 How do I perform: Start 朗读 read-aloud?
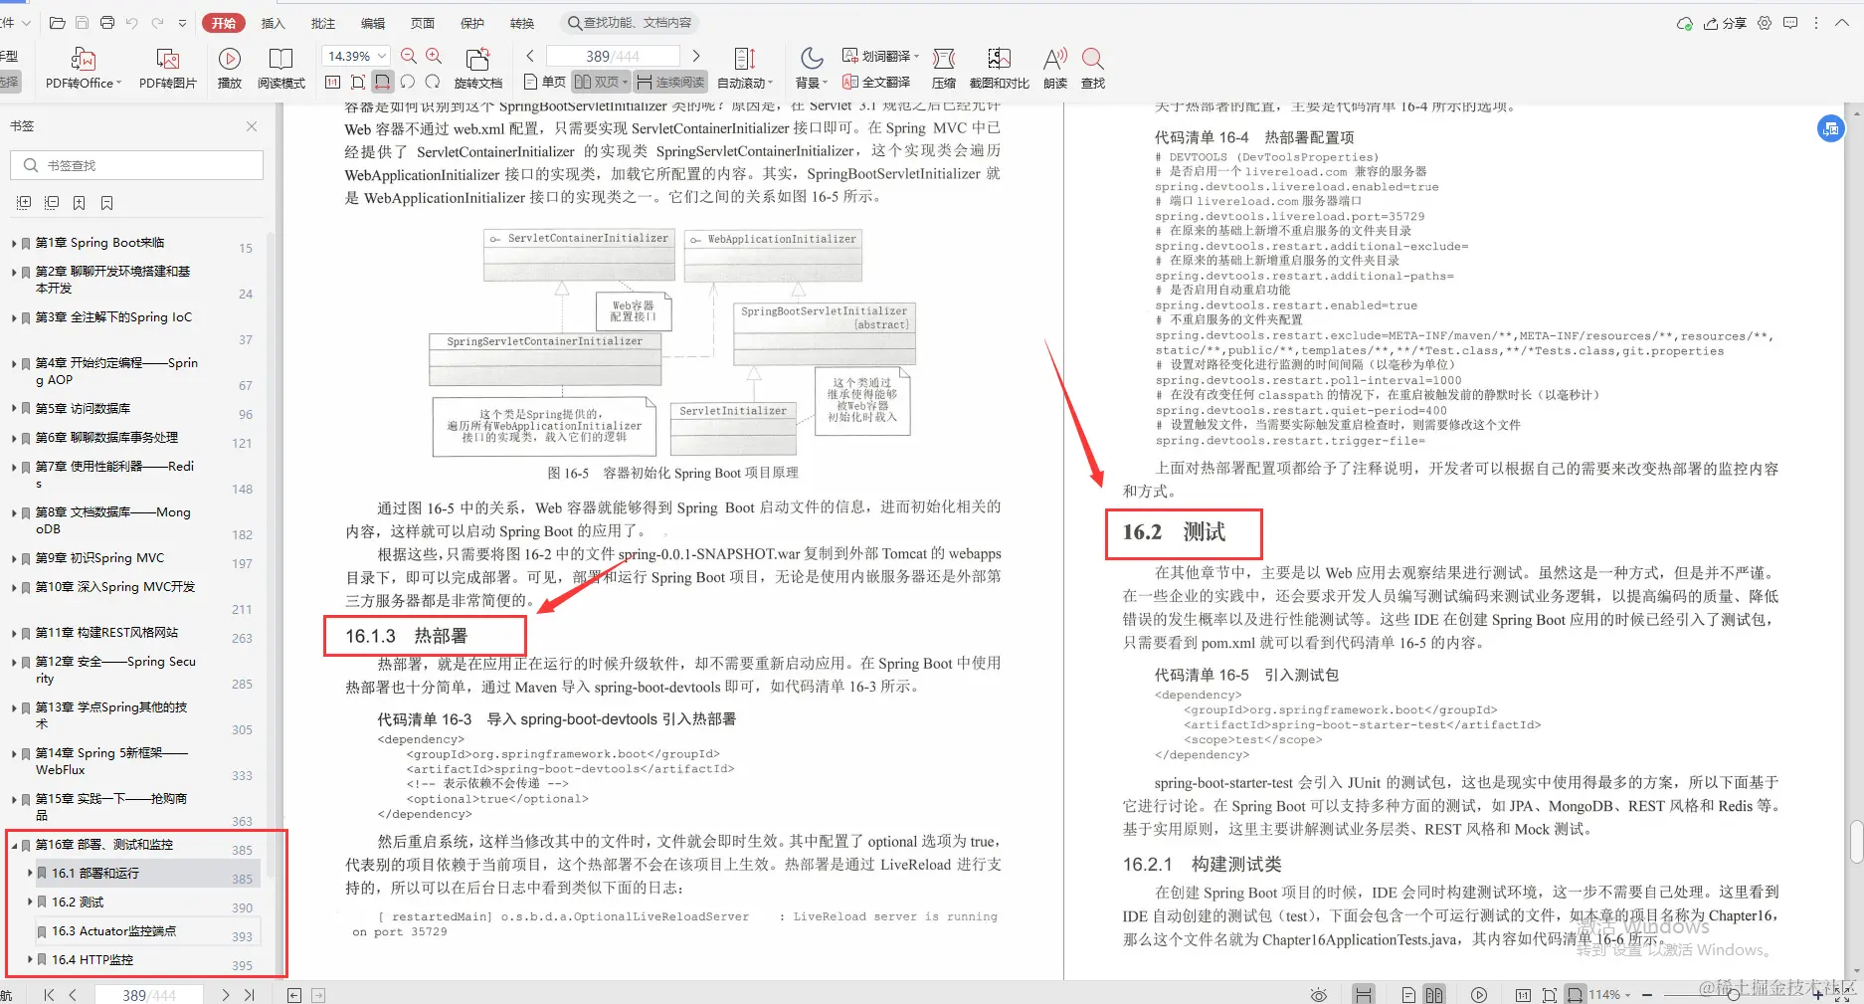tap(1053, 67)
